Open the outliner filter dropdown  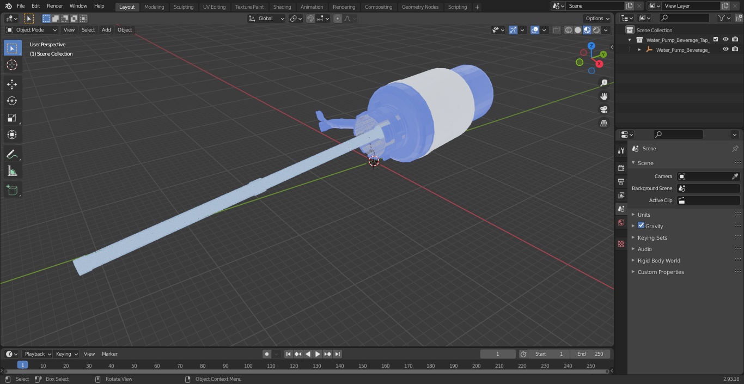[x=724, y=18]
